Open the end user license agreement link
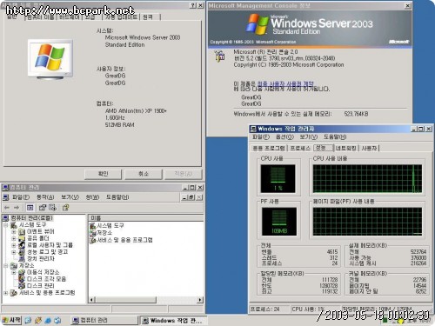The image size is (435, 326). pos(285,84)
